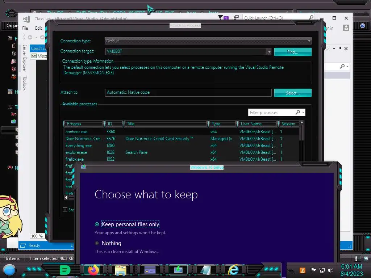
Task: Click the Visual Studio feedback icon
Action: coord(236,17)
